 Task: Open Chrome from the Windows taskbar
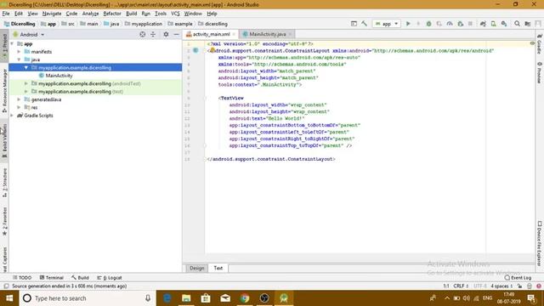[x=245, y=298]
